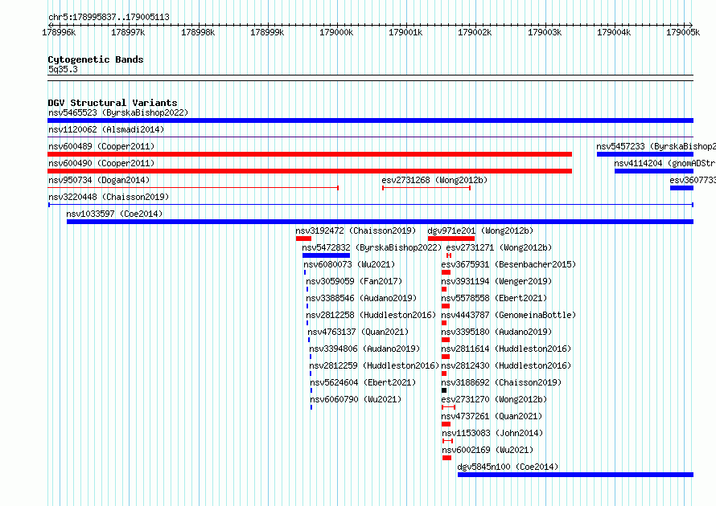
Task: Open nsv2812430 (Huddleston2016) label
Action: click(506, 365)
